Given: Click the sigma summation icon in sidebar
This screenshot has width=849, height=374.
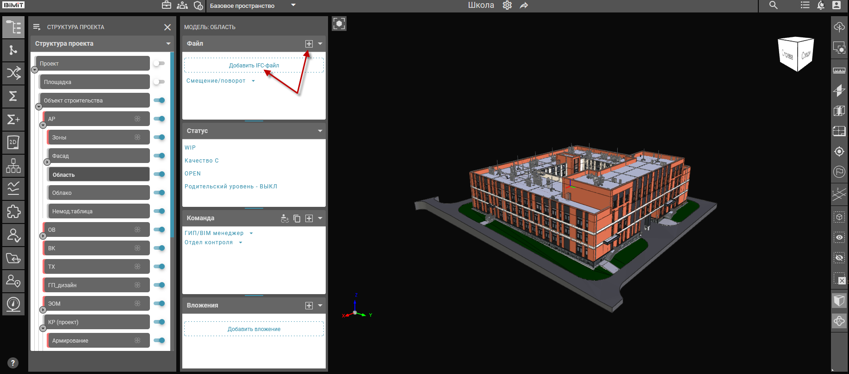Looking at the screenshot, I should (x=13, y=96).
